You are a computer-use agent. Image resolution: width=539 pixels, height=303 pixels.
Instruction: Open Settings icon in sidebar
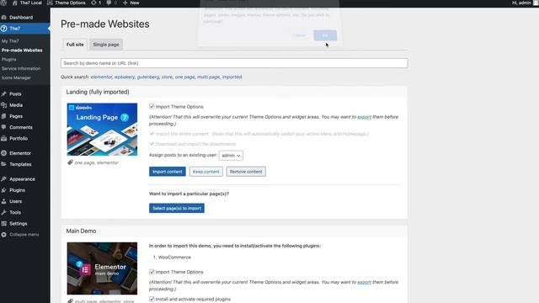tap(3, 223)
